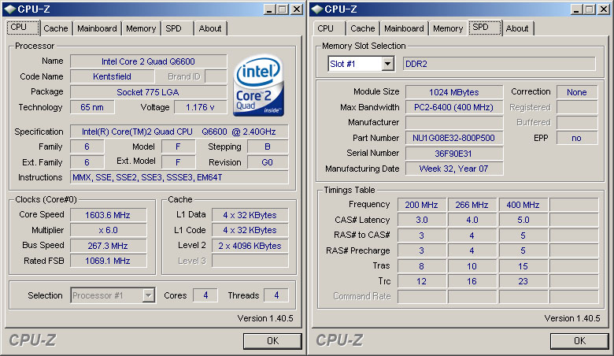Select the SPD tab in right CPU-Z window
The image size is (614, 356).
[x=485, y=28]
